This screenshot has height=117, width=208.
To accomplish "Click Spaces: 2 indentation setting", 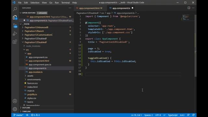I will pyautogui.click(x=149, y=115).
